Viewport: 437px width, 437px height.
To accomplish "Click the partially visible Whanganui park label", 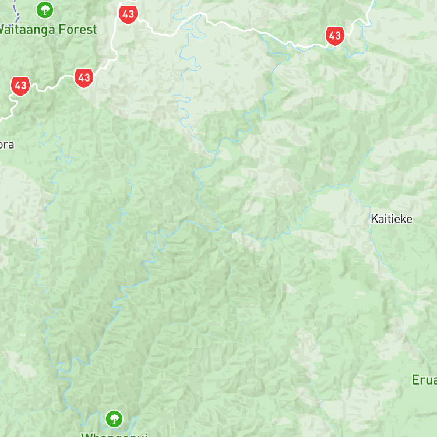I will 114,435.
